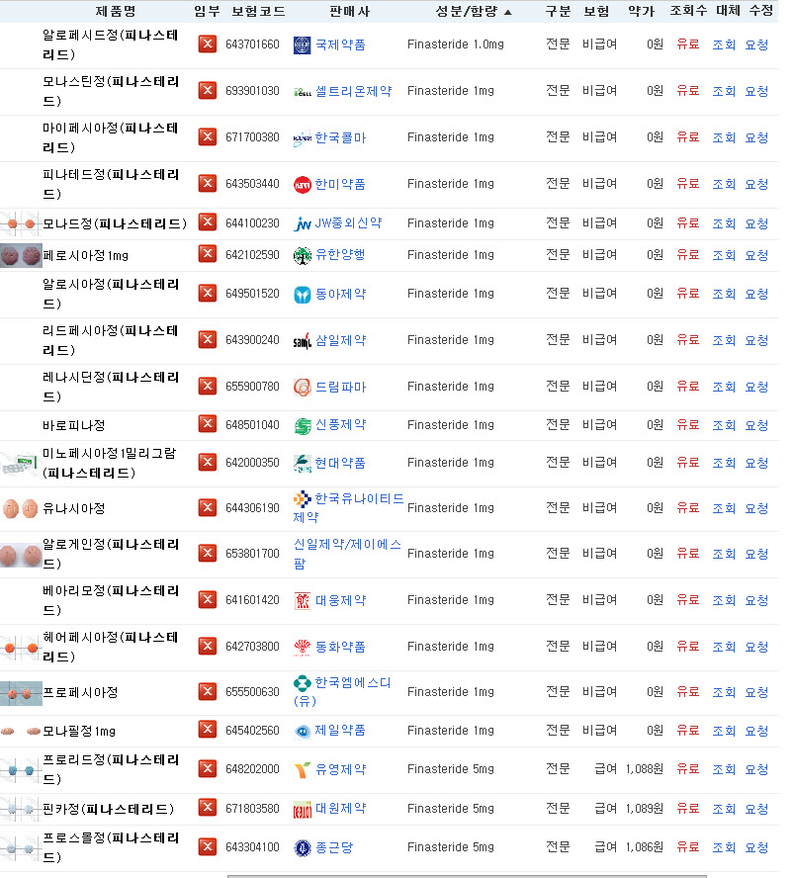Image resolution: width=793 pixels, height=878 pixels.
Task: Sort by 성분/함량 column arrow
Action: click(508, 12)
